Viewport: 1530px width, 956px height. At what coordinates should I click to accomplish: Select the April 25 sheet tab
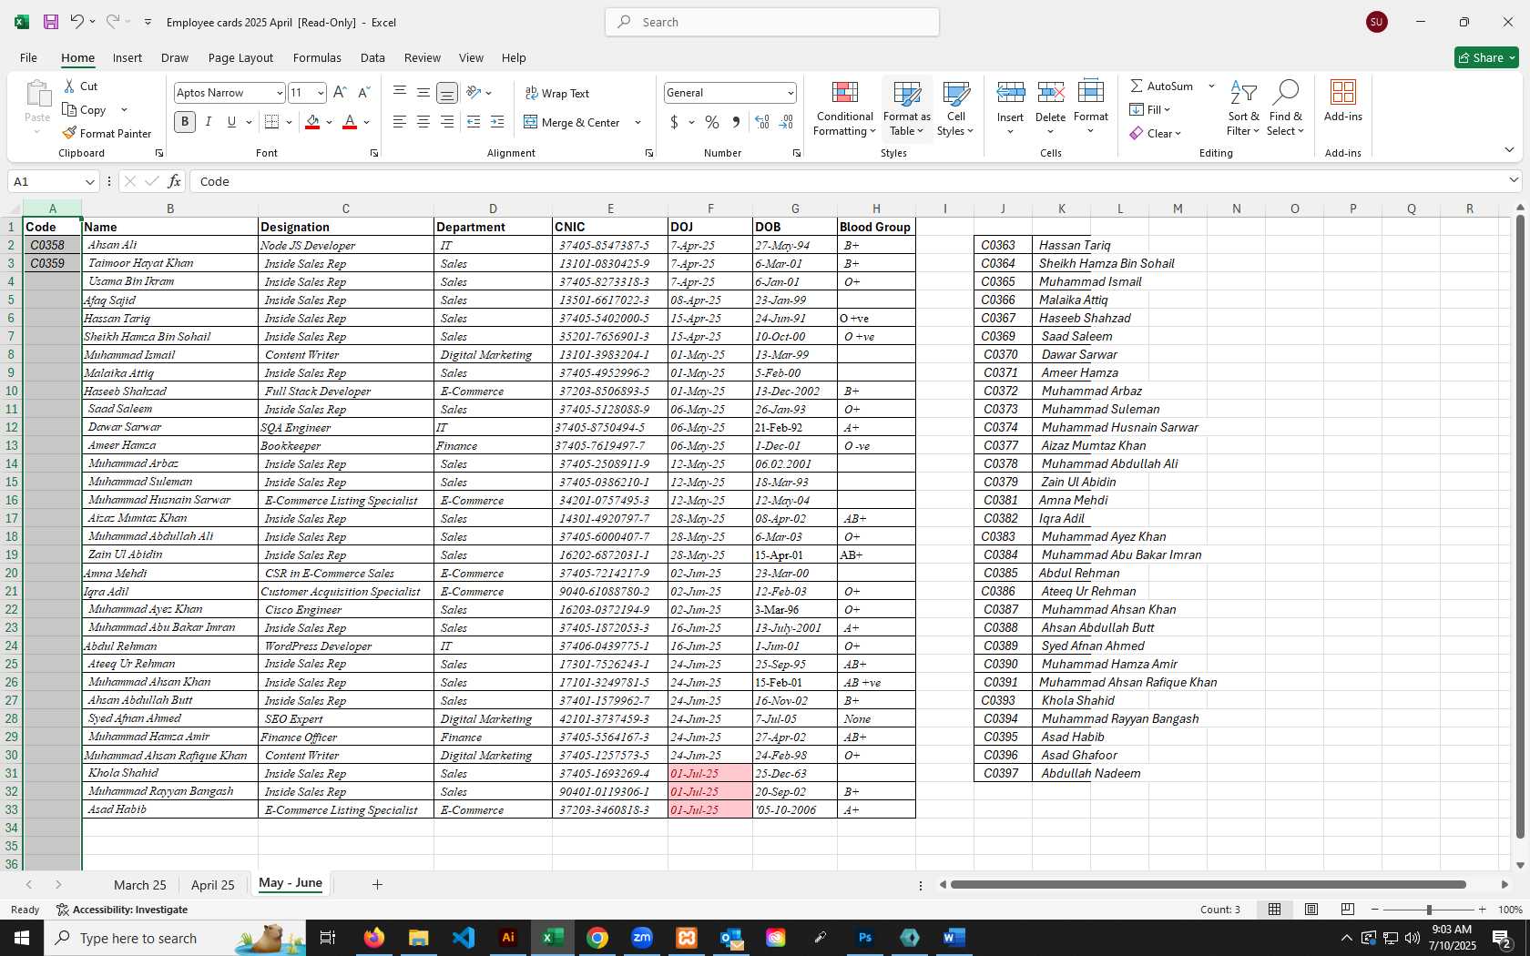[213, 885]
